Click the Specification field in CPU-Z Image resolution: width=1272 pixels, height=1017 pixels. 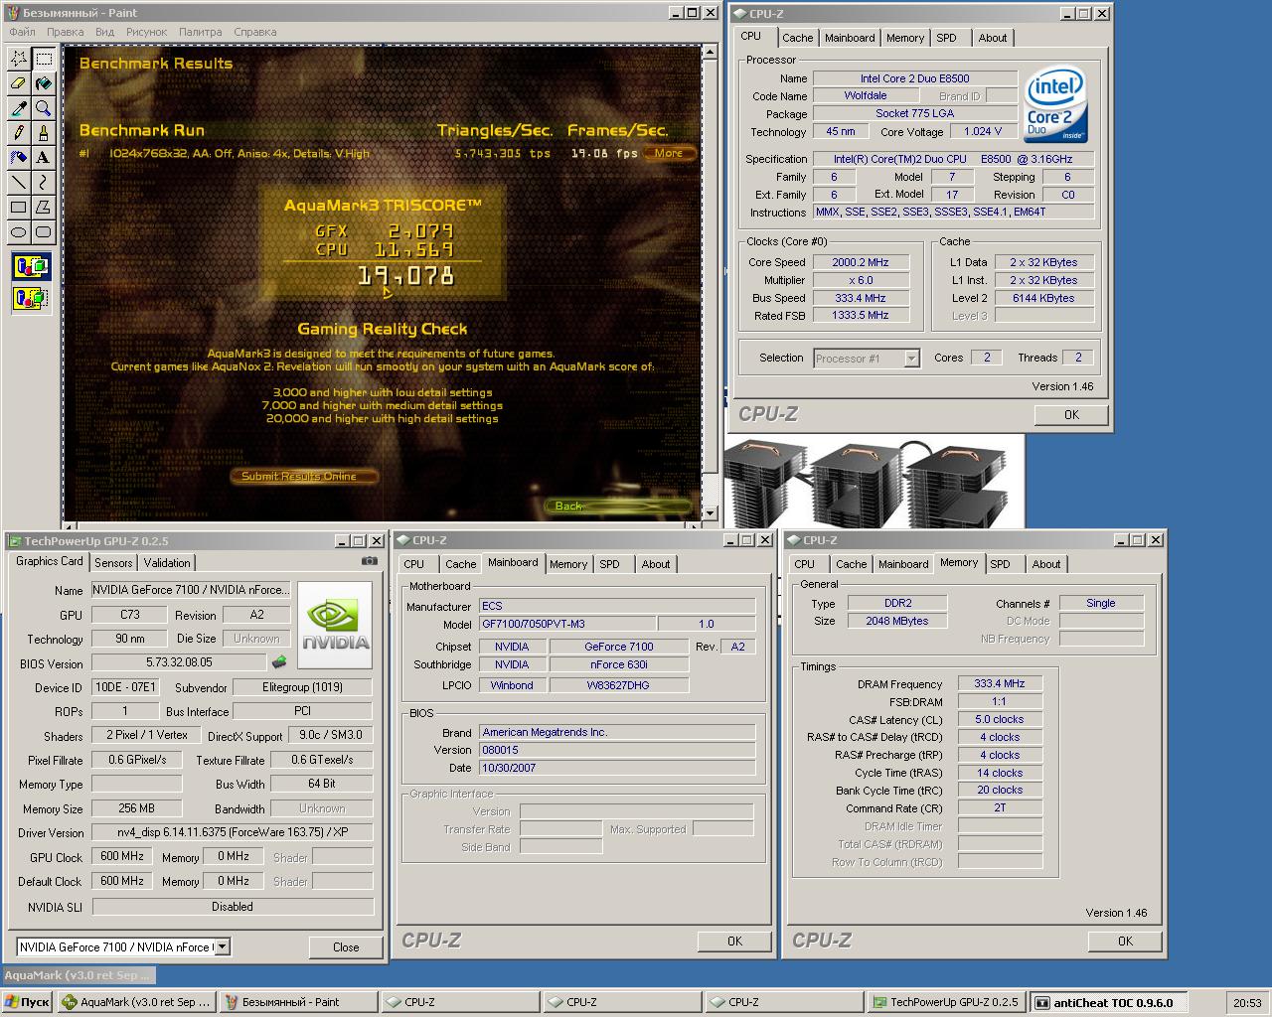point(953,159)
